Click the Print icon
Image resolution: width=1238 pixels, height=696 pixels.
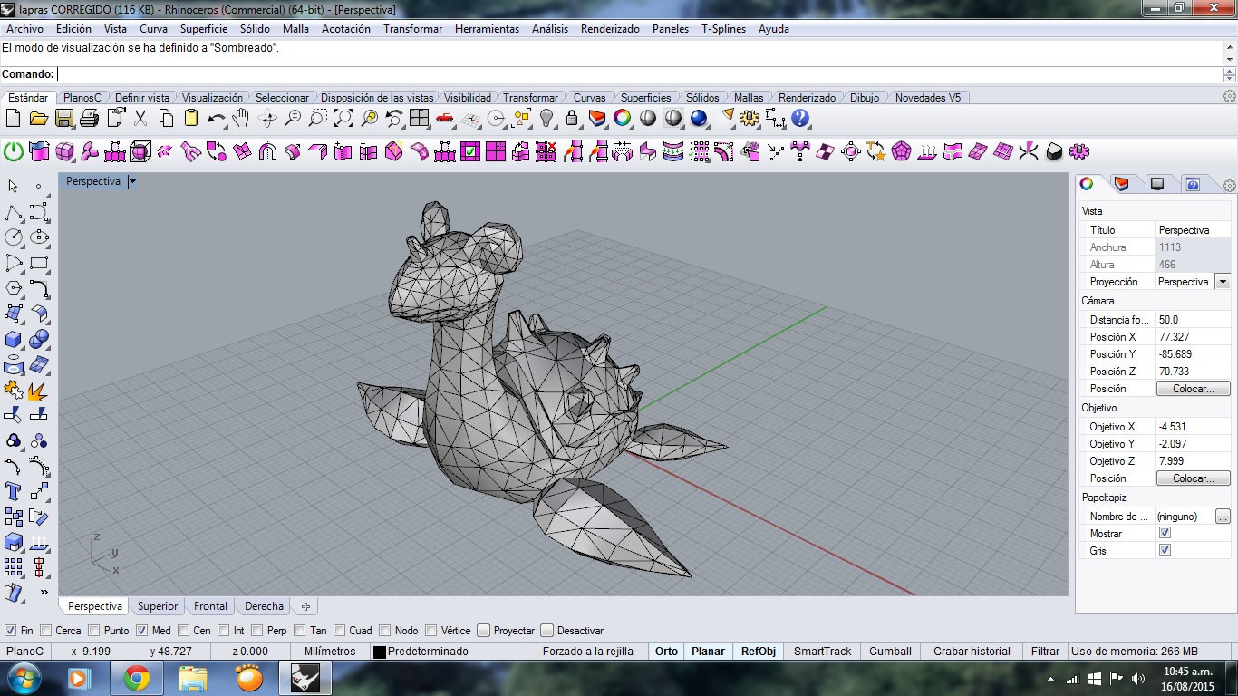click(89, 118)
